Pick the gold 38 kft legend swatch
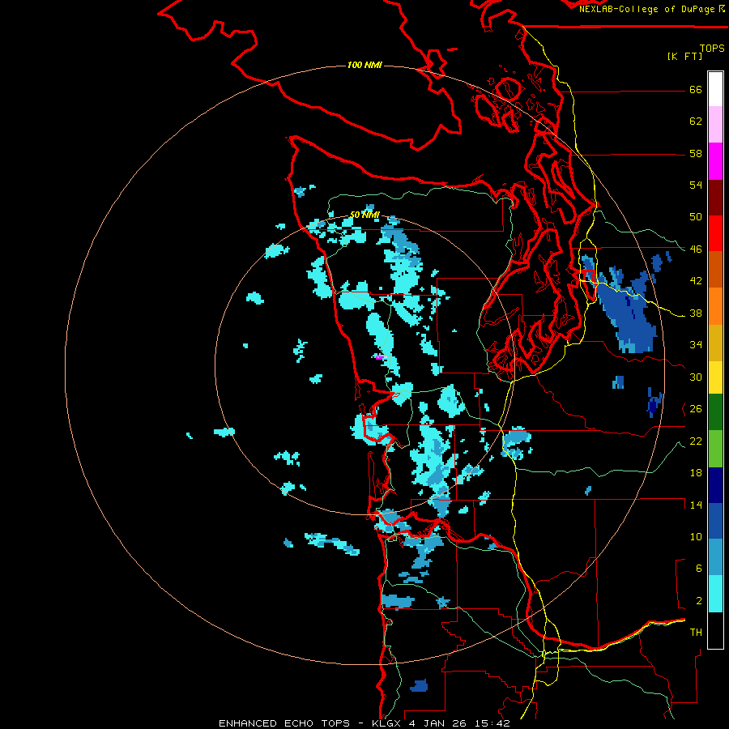 (x=715, y=343)
